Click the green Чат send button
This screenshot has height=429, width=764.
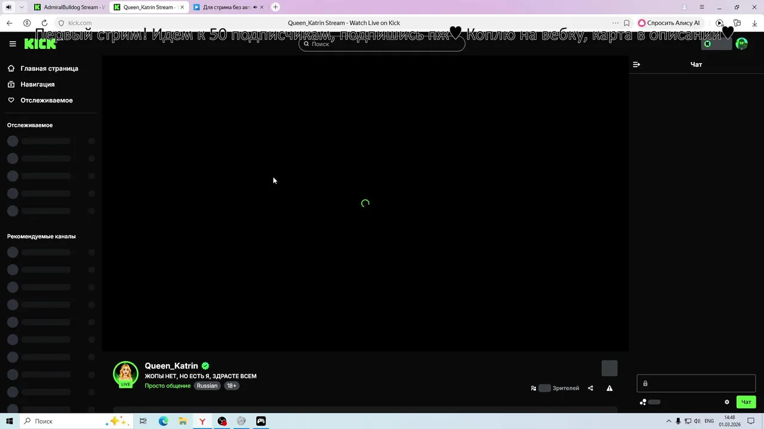point(746,402)
